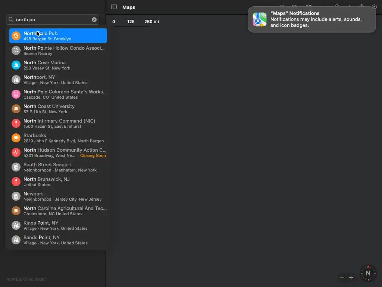
Task: Choose Kings Point, NY binoculars icon
Action: (x=16, y=225)
